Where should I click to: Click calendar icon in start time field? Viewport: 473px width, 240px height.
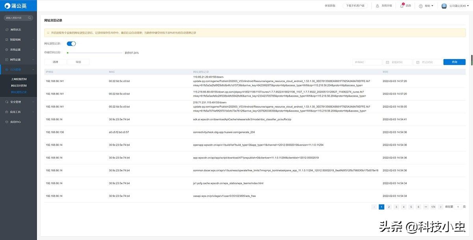point(387,62)
